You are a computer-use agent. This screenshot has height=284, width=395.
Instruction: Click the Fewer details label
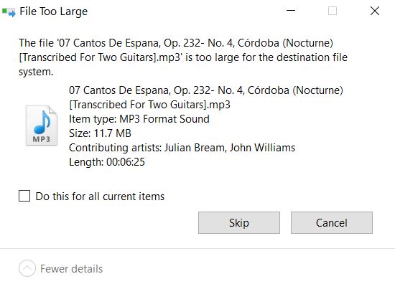(72, 269)
